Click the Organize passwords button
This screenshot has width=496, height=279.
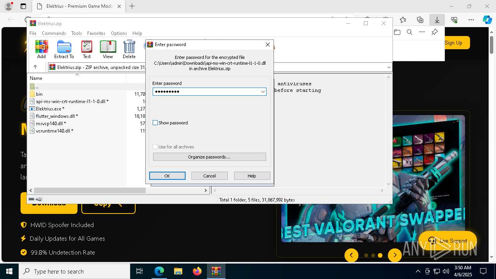[209, 157]
